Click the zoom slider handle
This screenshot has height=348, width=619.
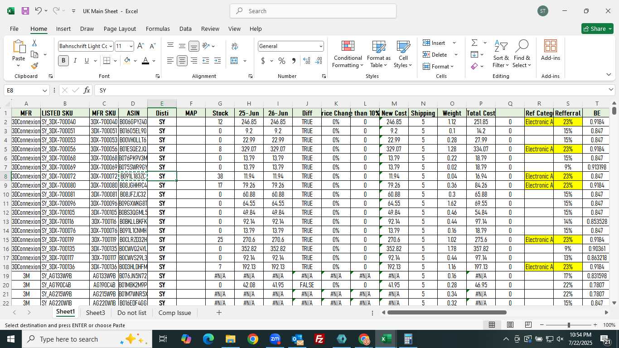click(569, 325)
